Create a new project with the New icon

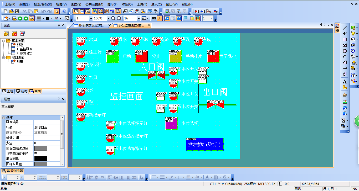tap(6, 11)
